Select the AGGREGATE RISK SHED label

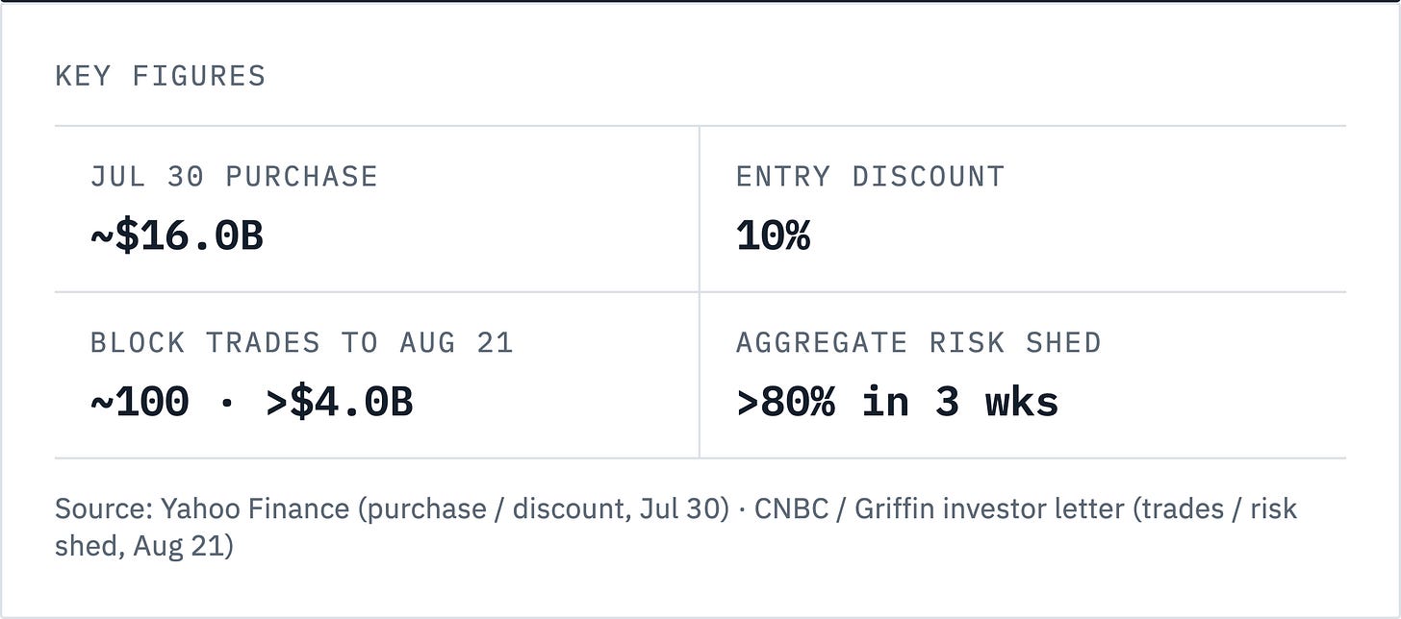(919, 343)
